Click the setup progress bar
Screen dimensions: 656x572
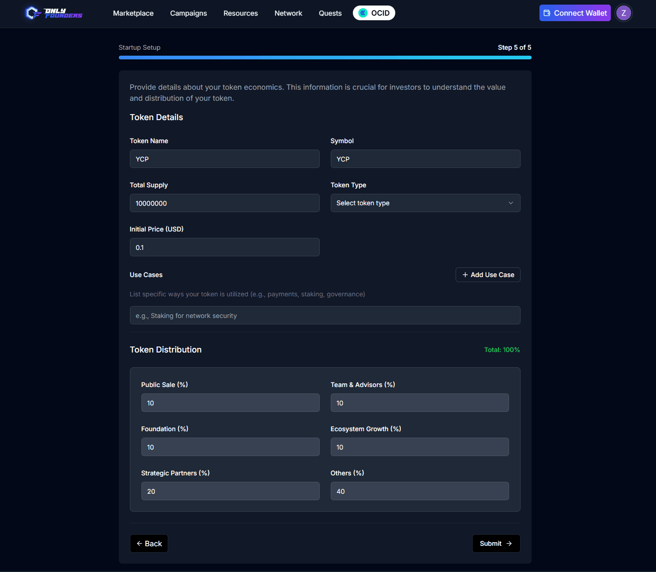click(325, 58)
